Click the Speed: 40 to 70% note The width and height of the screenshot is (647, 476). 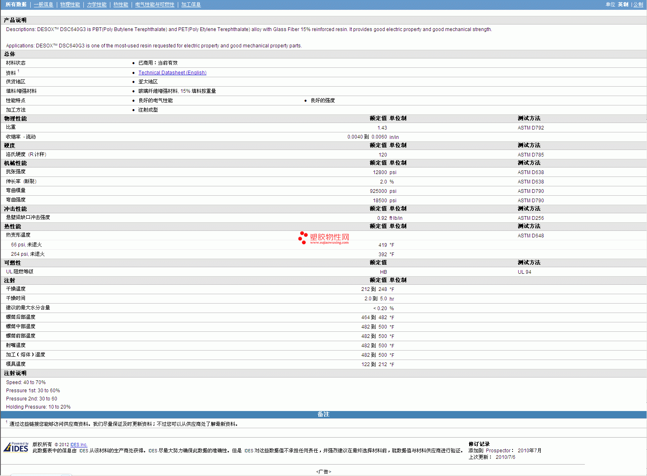[26, 382]
